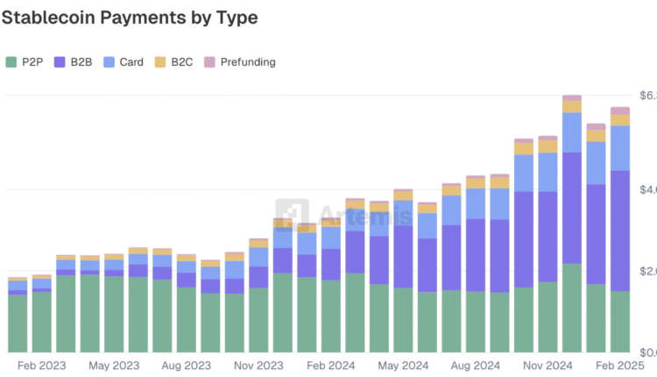The image size is (657, 377).
Task: Click the Artemis watermark logo icon
Action: (x=298, y=215)
